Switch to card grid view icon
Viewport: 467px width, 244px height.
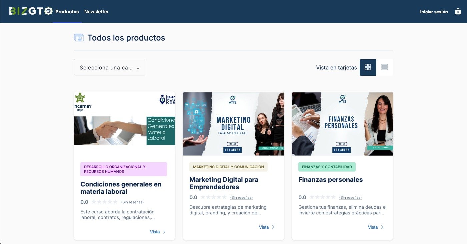coord(368,67)
